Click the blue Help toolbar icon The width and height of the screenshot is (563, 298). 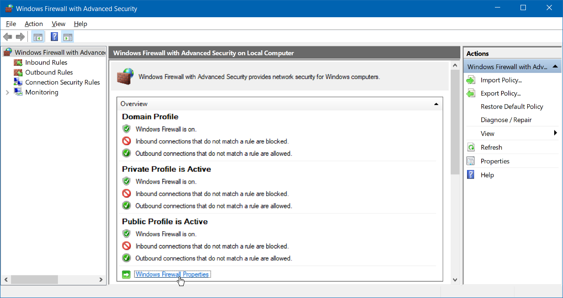pos(54,37)
